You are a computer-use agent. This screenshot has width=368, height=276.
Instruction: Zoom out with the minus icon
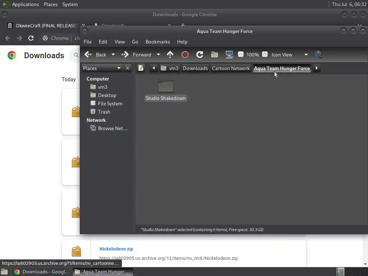point(240,55)
